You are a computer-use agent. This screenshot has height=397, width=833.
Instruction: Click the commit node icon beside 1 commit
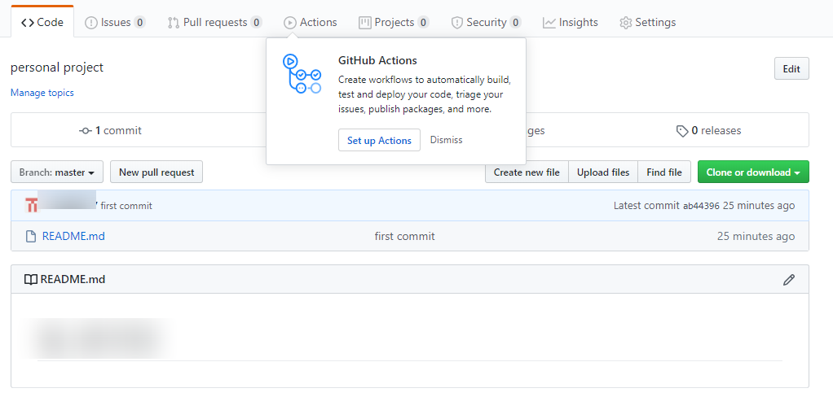pyautogui.click(x=86, y=130)
